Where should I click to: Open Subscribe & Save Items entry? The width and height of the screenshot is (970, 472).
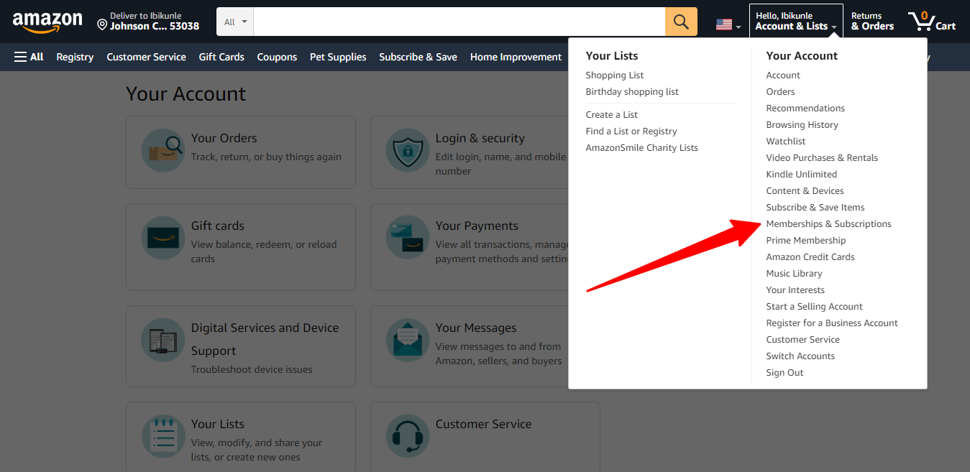coord(815,208)
